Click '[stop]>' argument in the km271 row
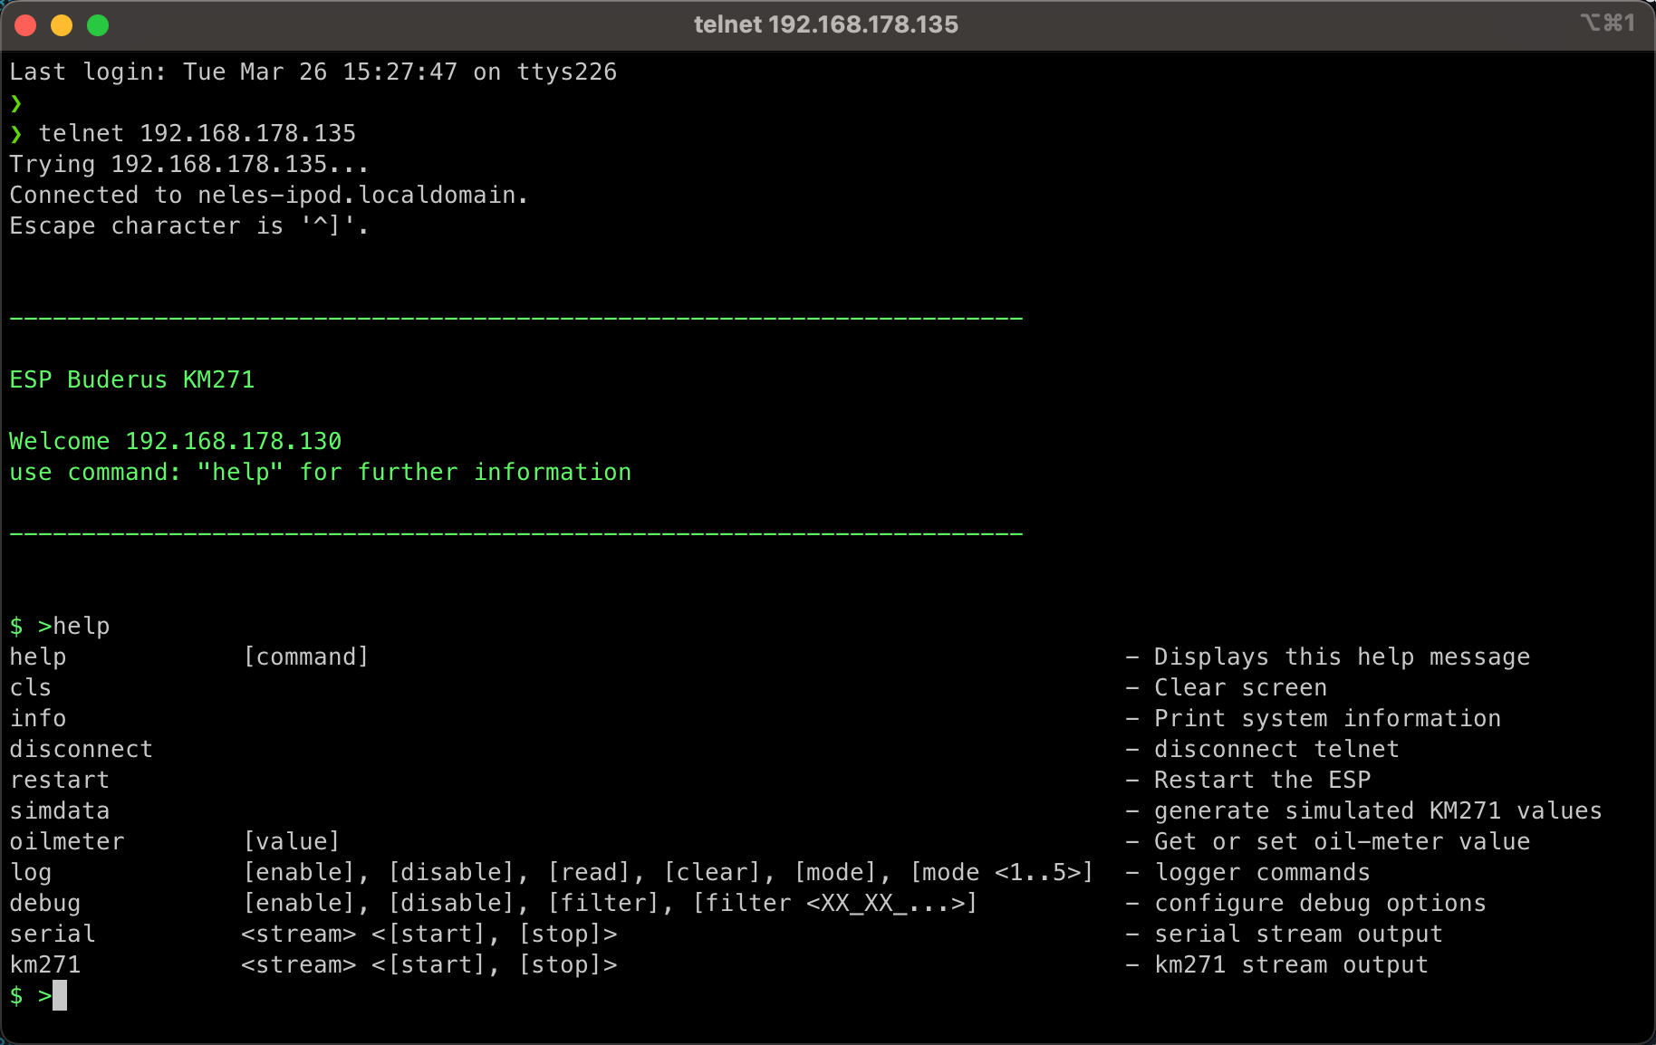The image size is (1656, 1045). click(x=568, y=964)
